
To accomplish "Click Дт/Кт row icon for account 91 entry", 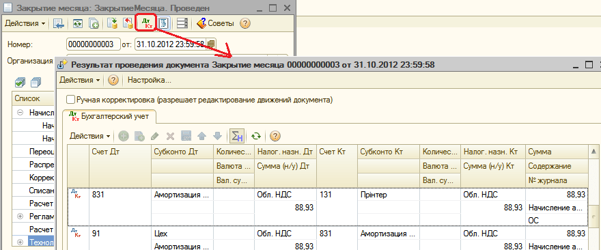I will click(76, 232).
